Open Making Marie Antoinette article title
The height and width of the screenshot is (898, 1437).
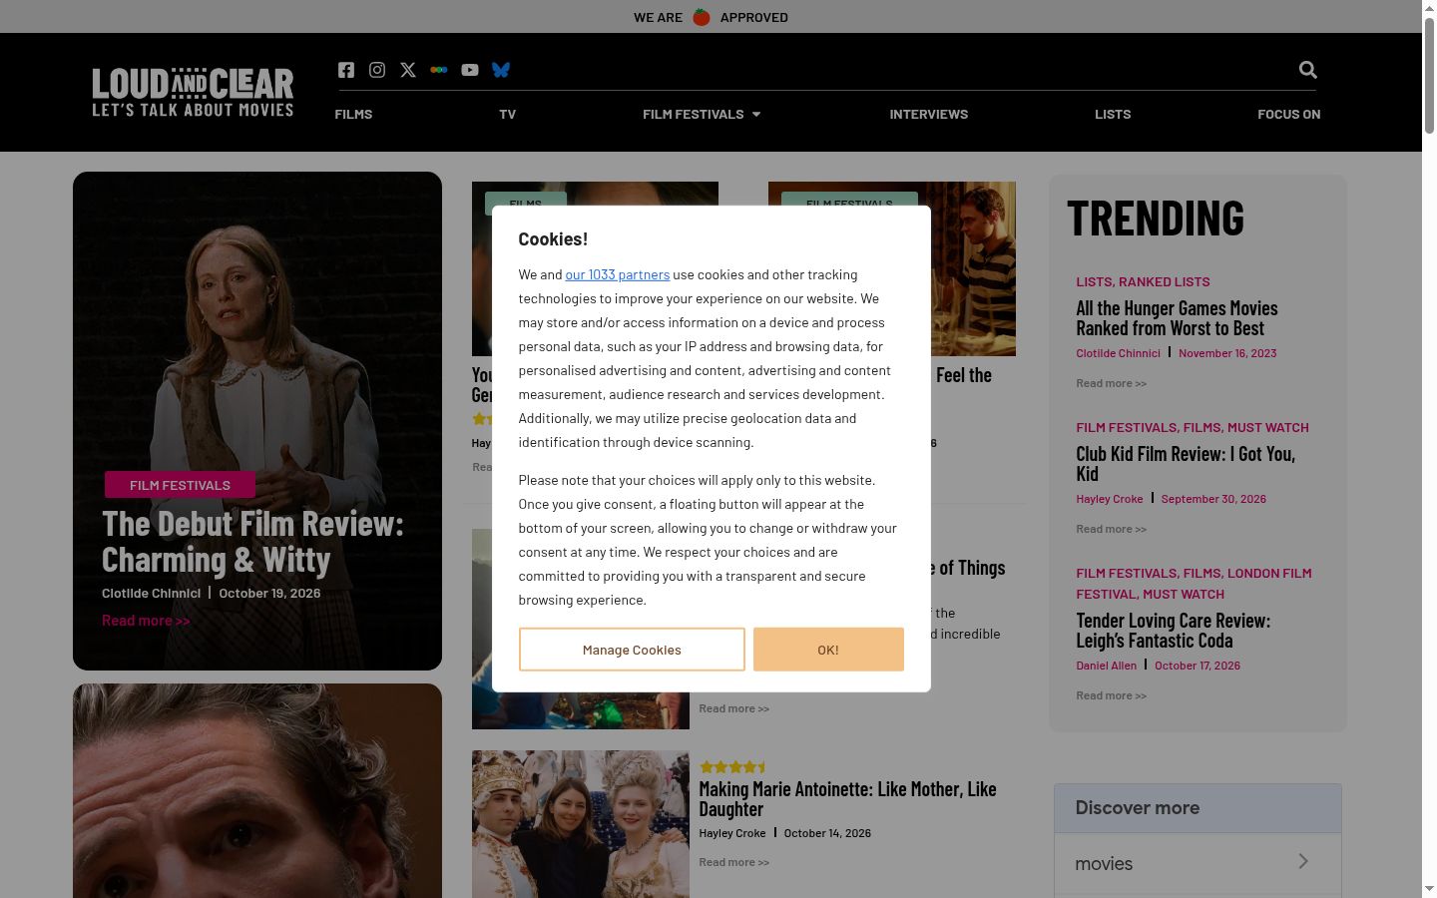click(x=847, y=799)
